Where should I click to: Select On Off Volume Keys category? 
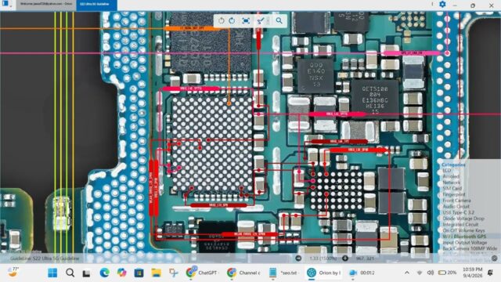coord(463,230)
